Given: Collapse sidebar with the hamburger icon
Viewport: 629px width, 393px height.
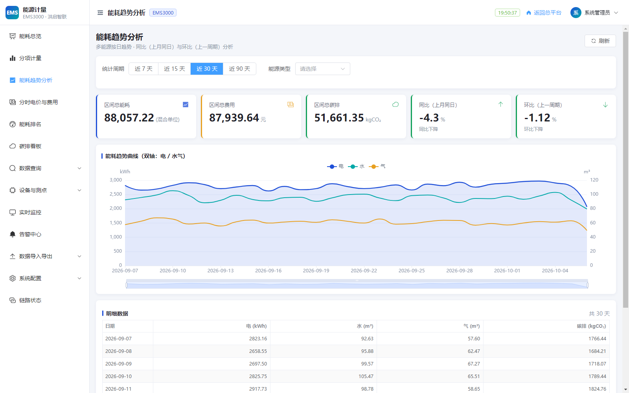Looking at the screenshot, I should (x=100, y=13).
